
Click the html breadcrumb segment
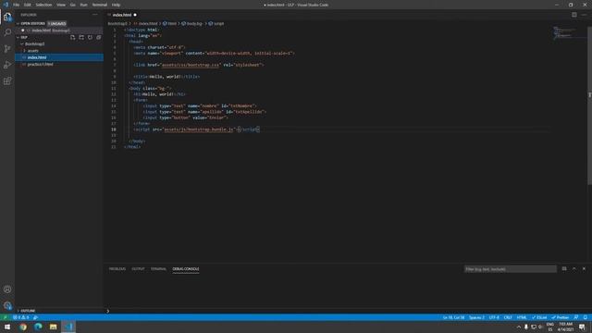tap(170, 23)
